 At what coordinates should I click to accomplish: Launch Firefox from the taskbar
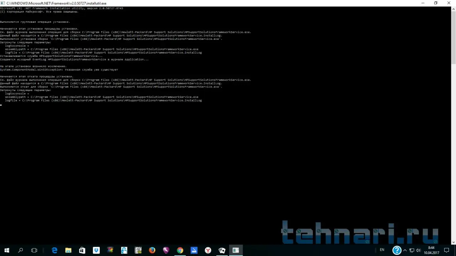[x=152, y=250]
